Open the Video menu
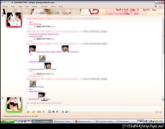 coord(20,7)
